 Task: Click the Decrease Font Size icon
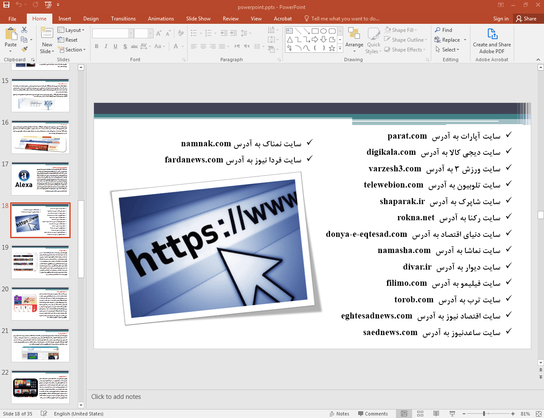click(168, 33)
